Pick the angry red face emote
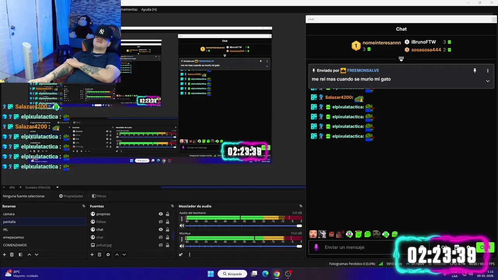The width and height of the screenshot is (498, 280). [x=331, y=234]
